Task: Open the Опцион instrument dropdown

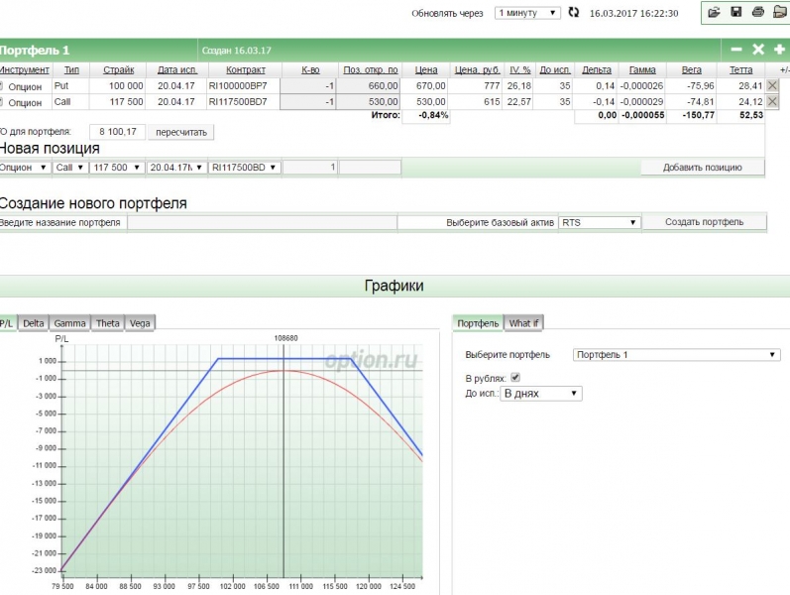Action: 24,168
